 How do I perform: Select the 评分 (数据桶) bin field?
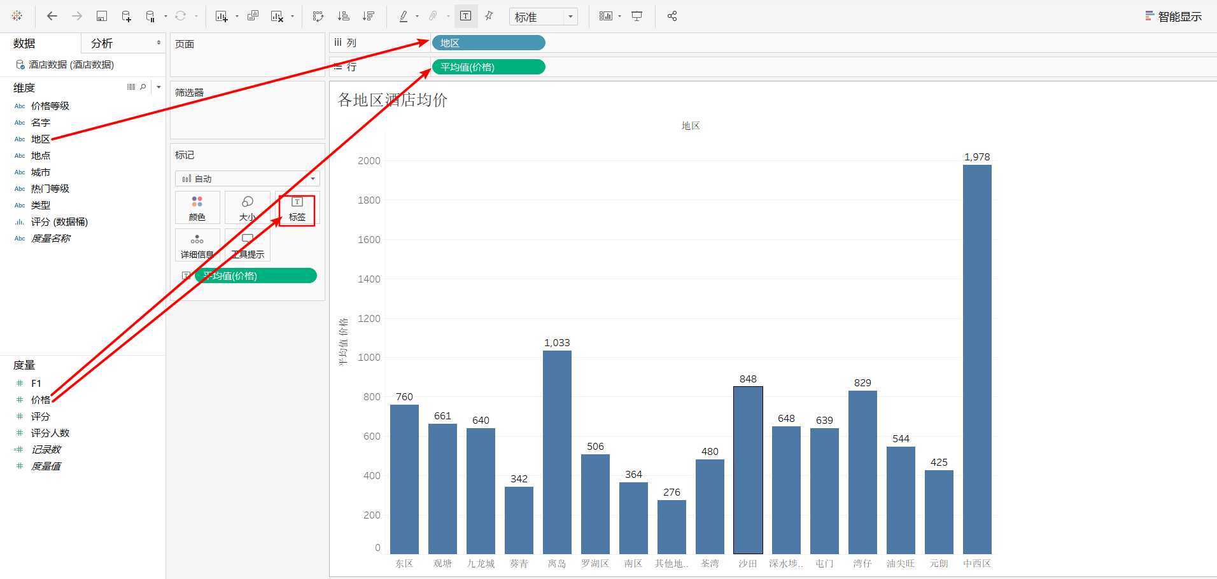pos(60,222)
